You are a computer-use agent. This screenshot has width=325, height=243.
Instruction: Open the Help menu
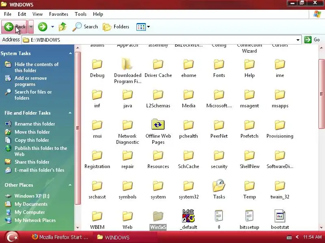pos(98,14)
